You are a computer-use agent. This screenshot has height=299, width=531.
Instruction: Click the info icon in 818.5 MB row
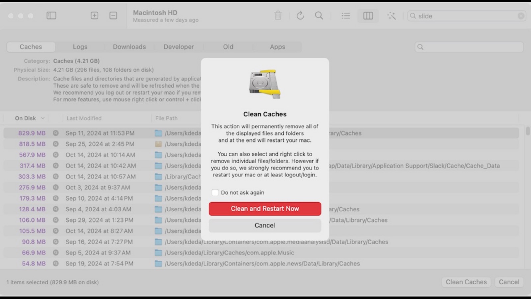click(56, 144)
